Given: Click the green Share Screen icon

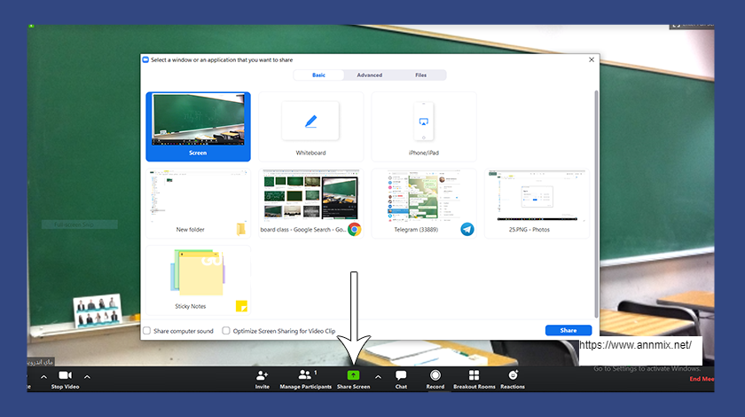Looking at the screenshot, I should [x=353, y=376].
